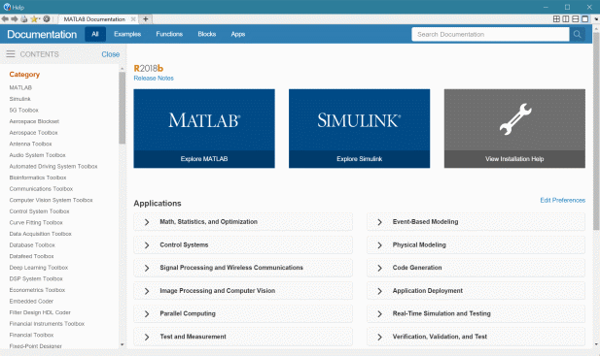This screenshot has height=356, width=600.
Task: Open 5G Toolbox in the category list
Action: pos(23,110)
